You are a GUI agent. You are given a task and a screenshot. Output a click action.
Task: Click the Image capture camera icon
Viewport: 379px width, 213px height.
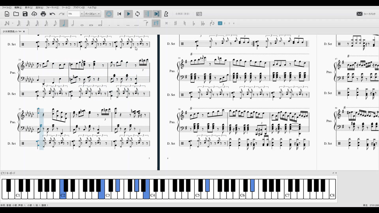(x=199, y=14)
